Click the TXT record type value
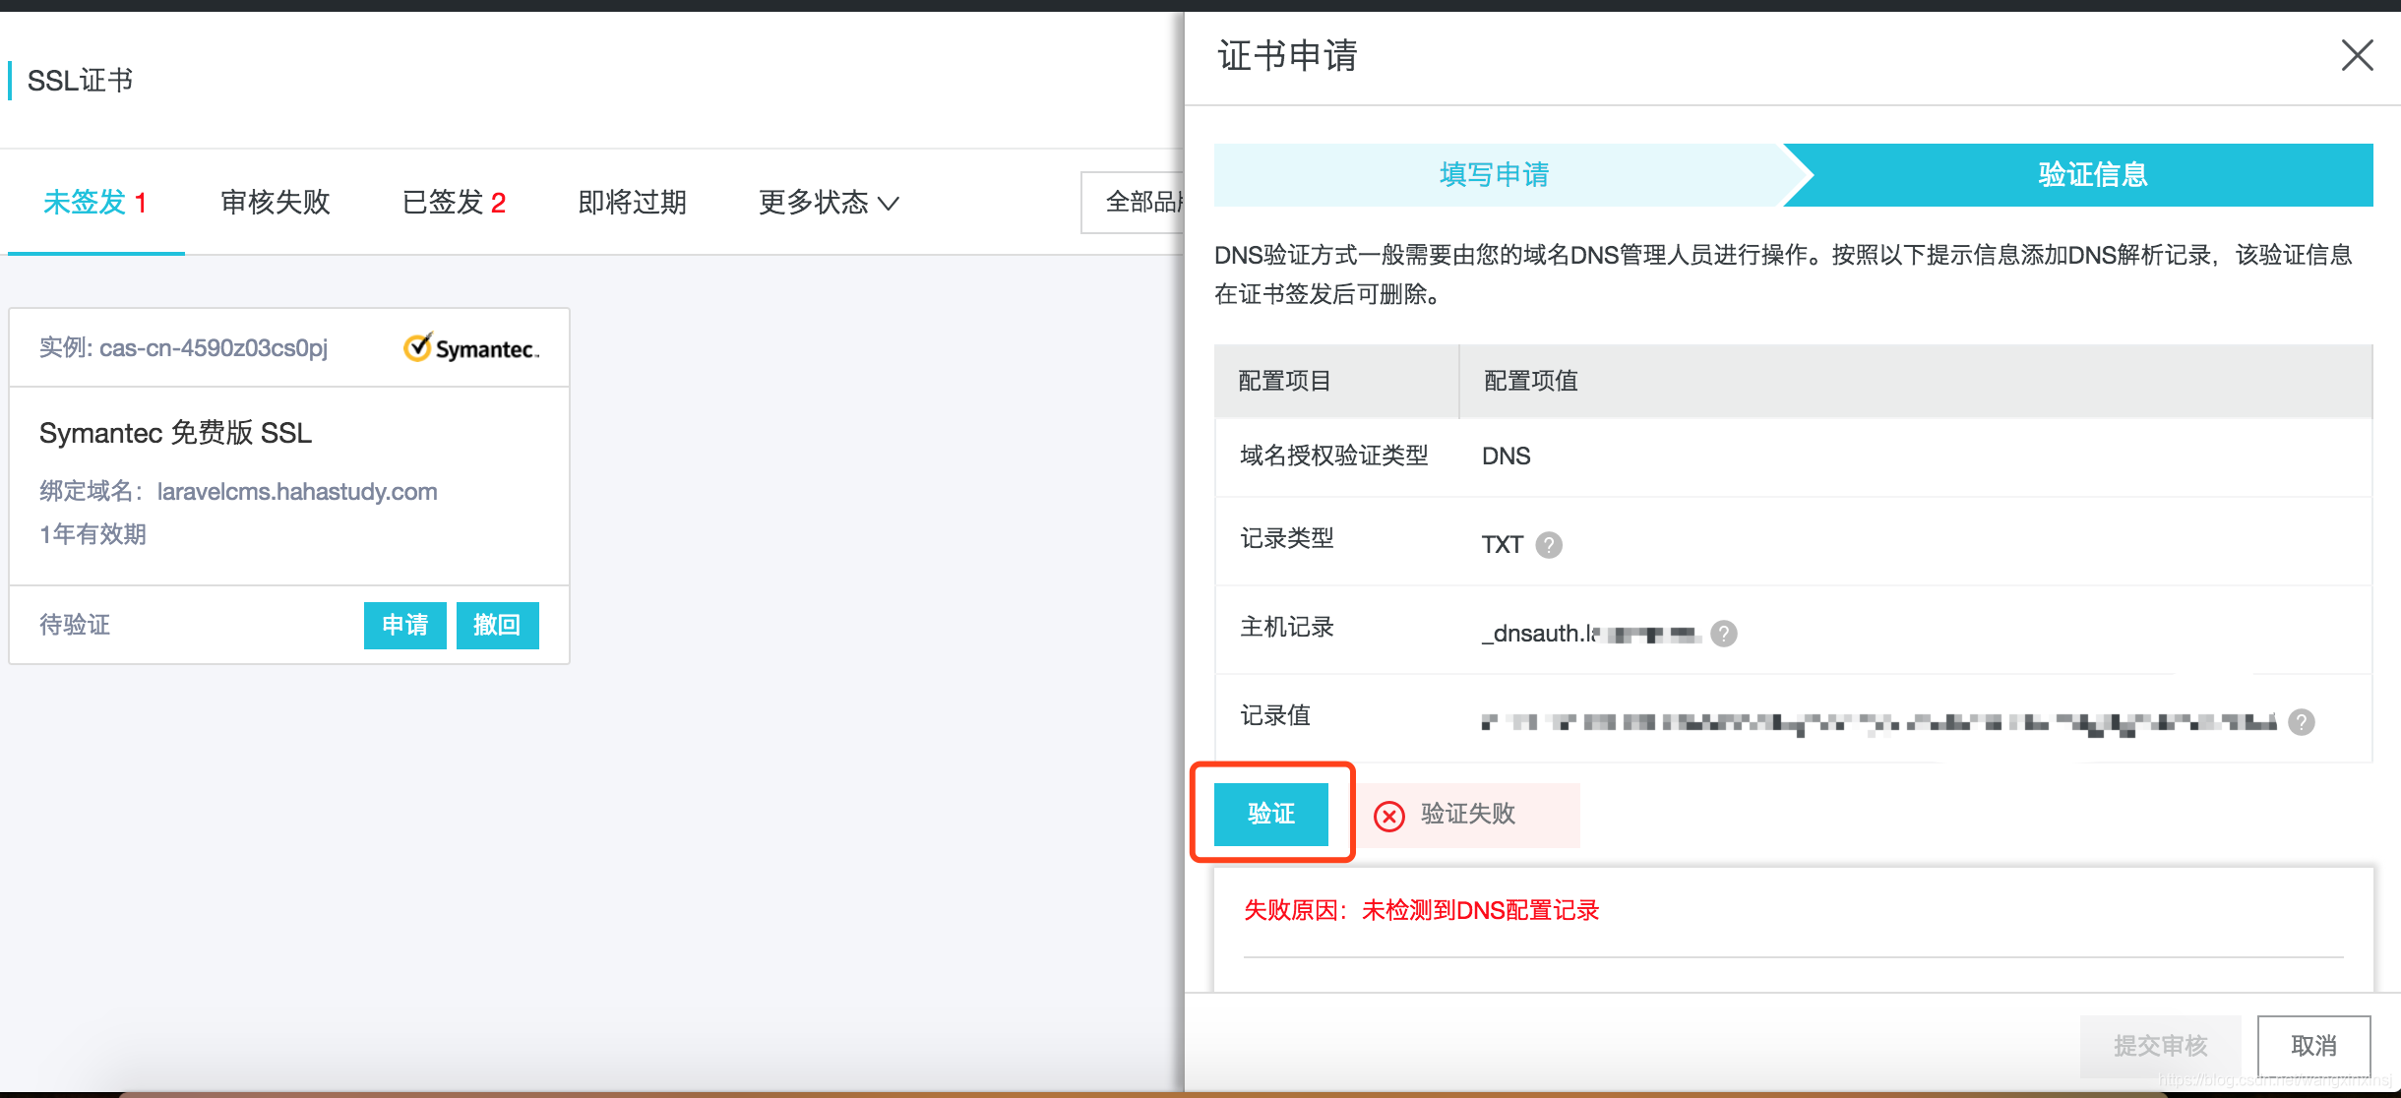Image resolution: width=2401 pixels, height=1098 pixels. [1502, 545]
